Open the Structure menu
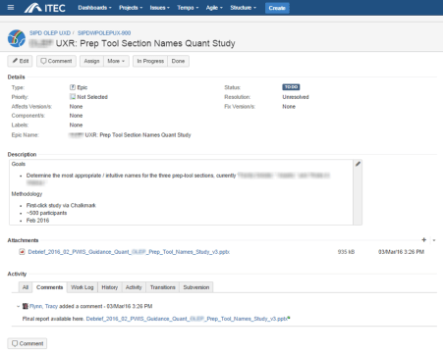 coord(243,8)
